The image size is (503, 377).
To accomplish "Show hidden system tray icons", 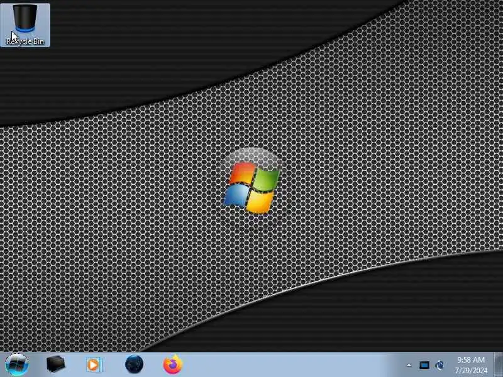I will tap(409, 365).
